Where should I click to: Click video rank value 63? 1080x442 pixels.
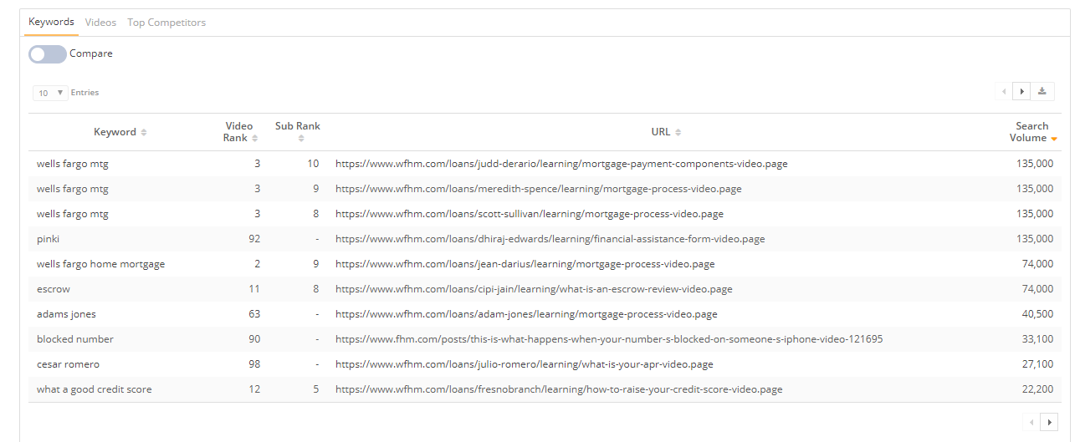click(x=254, y=314)
